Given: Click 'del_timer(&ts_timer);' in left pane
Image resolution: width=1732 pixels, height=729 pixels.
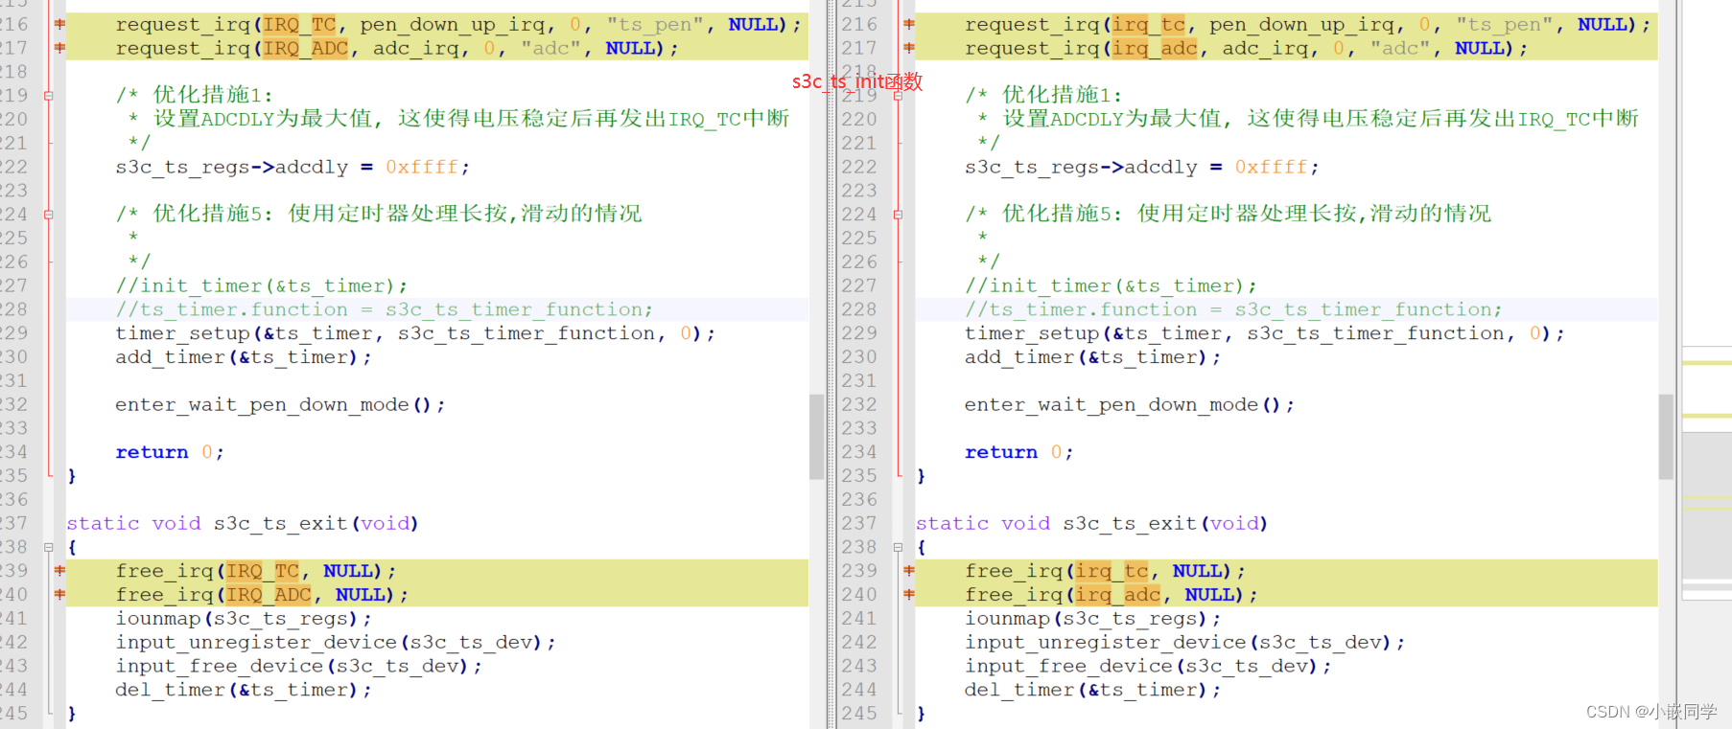Looking at the screenshot, I should pyautogui.click(x=244, y=690).
